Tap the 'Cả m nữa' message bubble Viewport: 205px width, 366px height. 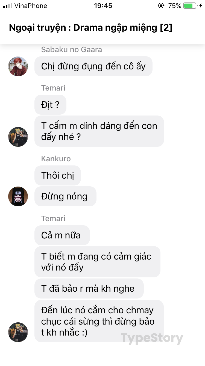(x=62, y=235)
